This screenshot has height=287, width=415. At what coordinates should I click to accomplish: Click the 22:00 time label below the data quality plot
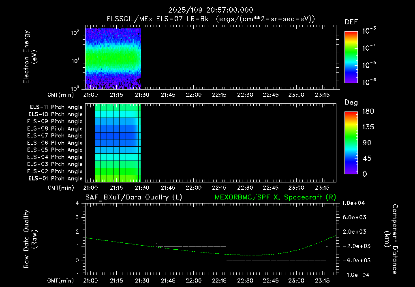tap(193, 281)
